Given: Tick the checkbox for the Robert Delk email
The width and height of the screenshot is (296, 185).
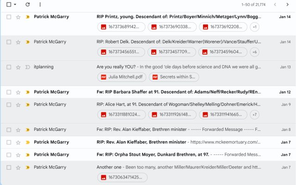Looking at the screenshot, I should pyautogui.click(x=9, y=42).
